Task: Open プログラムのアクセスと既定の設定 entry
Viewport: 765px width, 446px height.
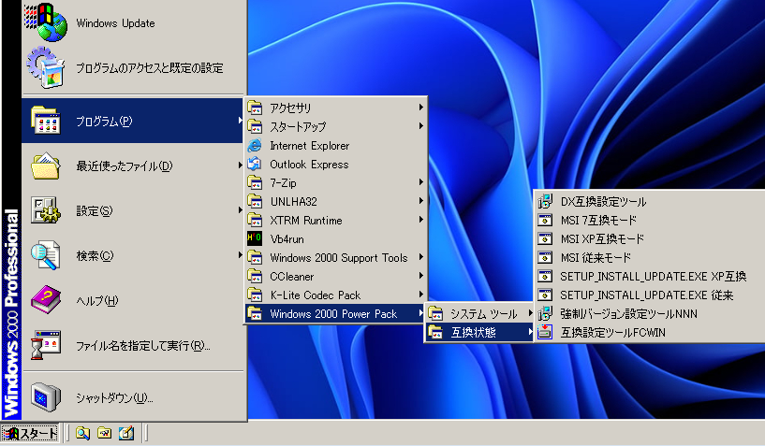Action: [133, 67]
